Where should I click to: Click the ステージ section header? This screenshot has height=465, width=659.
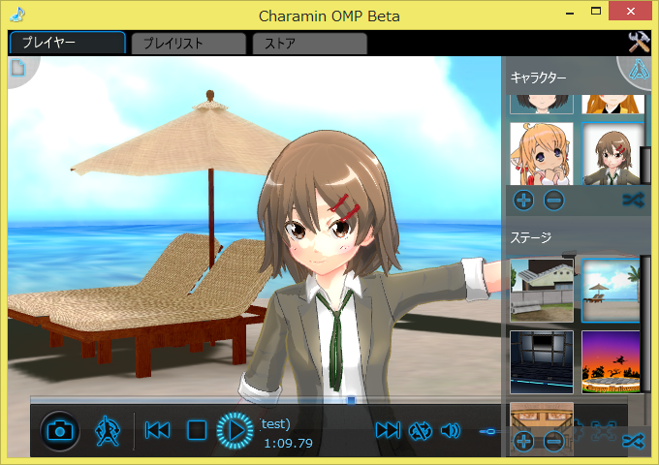(531, 237)
